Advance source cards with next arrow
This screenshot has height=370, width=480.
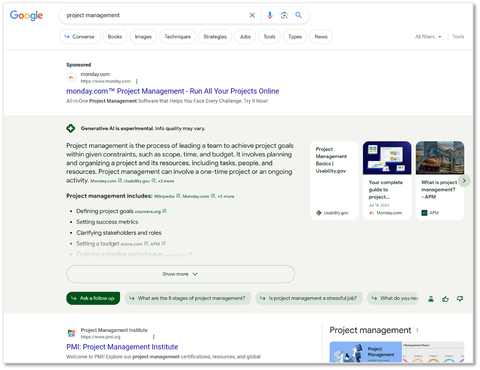(464, 180)
